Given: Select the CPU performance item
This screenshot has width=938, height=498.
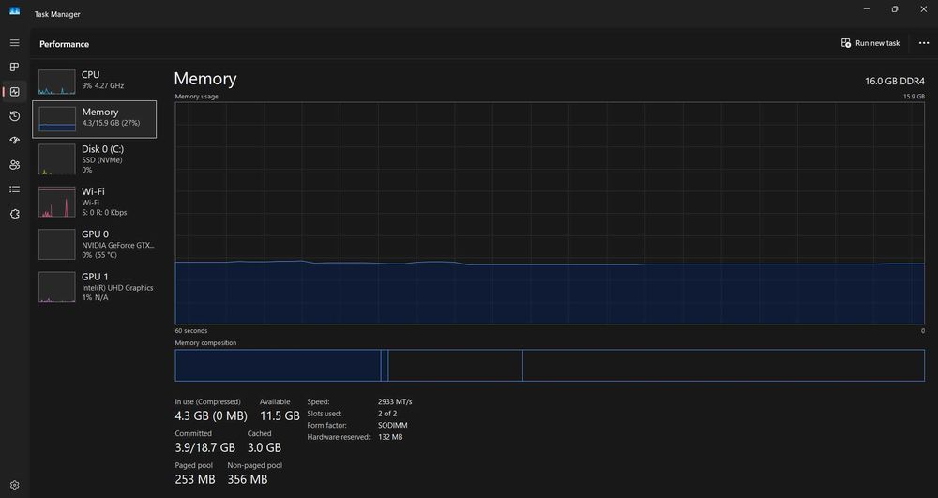Looking at the screenshot, I should (x=95, y=81).
